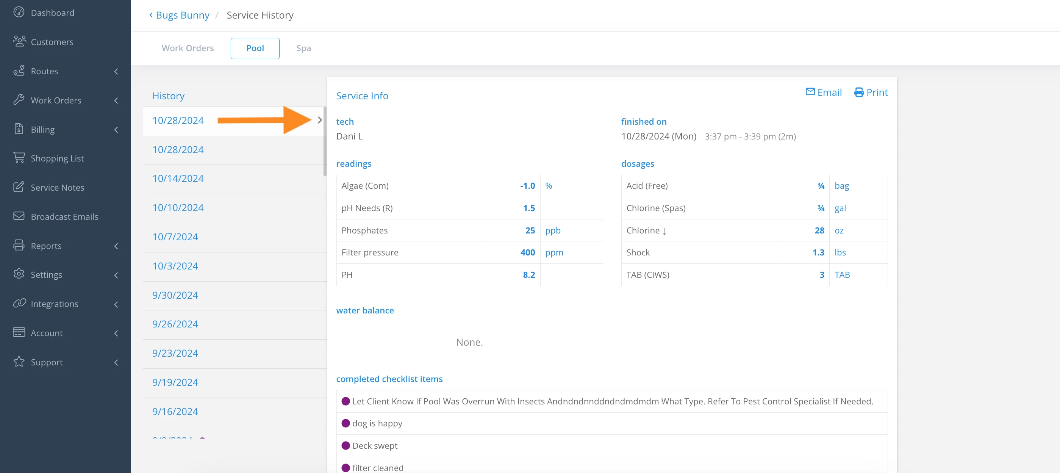The height and width of the screenshot is (473, 1060).
Task: Click the Broadcast Emails envelope icon
Action: click(x=19, y=216)
